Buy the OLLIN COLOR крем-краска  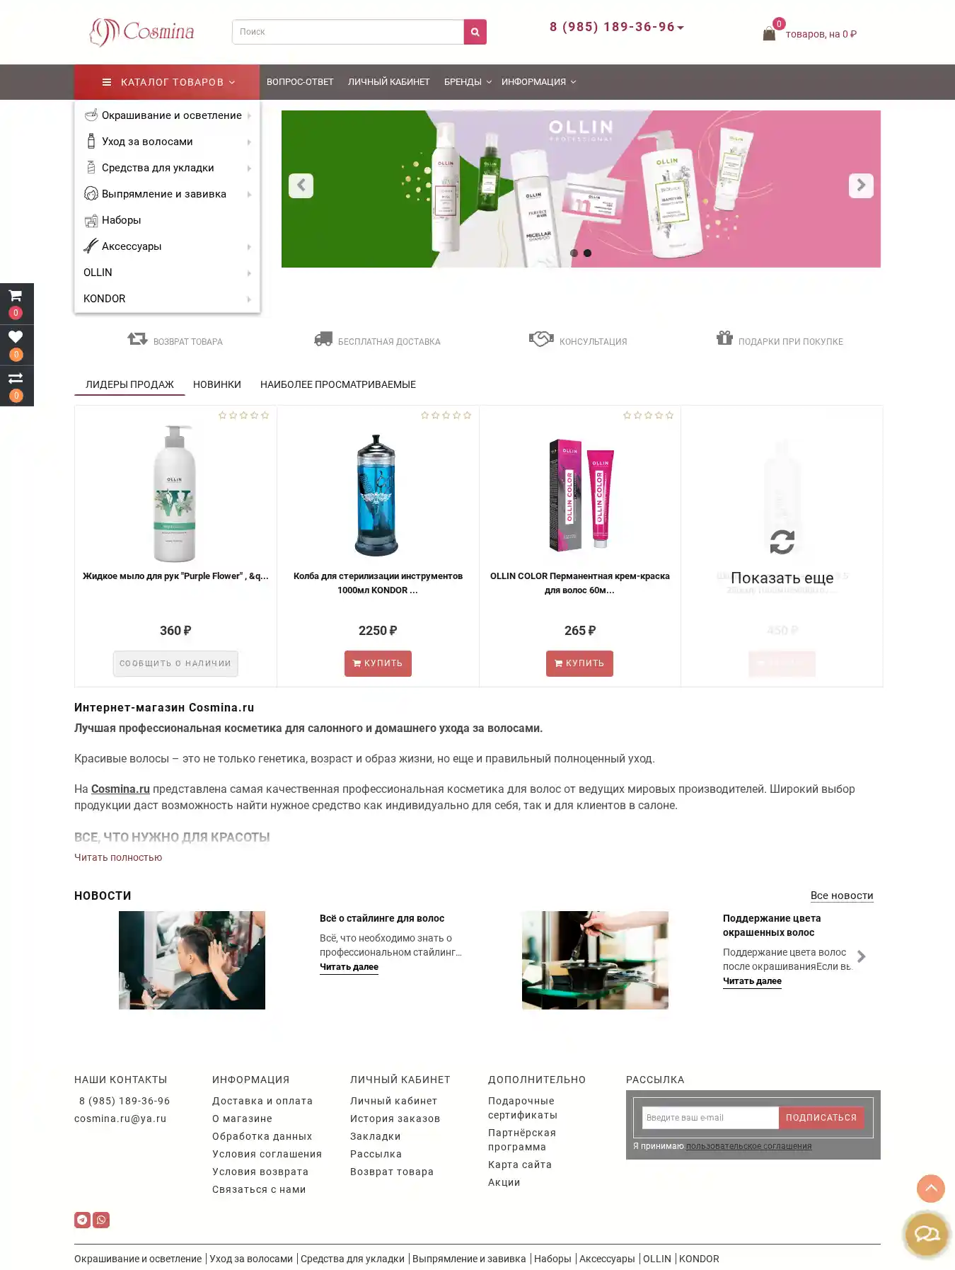tap(579, 663)
